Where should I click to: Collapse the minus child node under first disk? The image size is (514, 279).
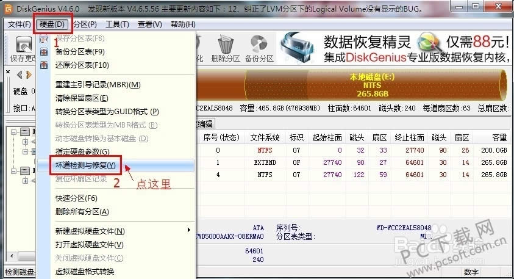(x=25, y=151)
